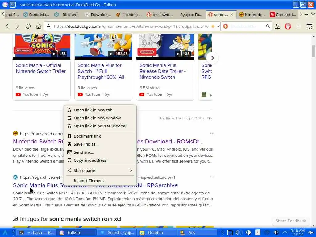The height and width of the screenshot is (237, 316).
Task: Select 'Bookmark link' from context menu
Action: (100, 136)
